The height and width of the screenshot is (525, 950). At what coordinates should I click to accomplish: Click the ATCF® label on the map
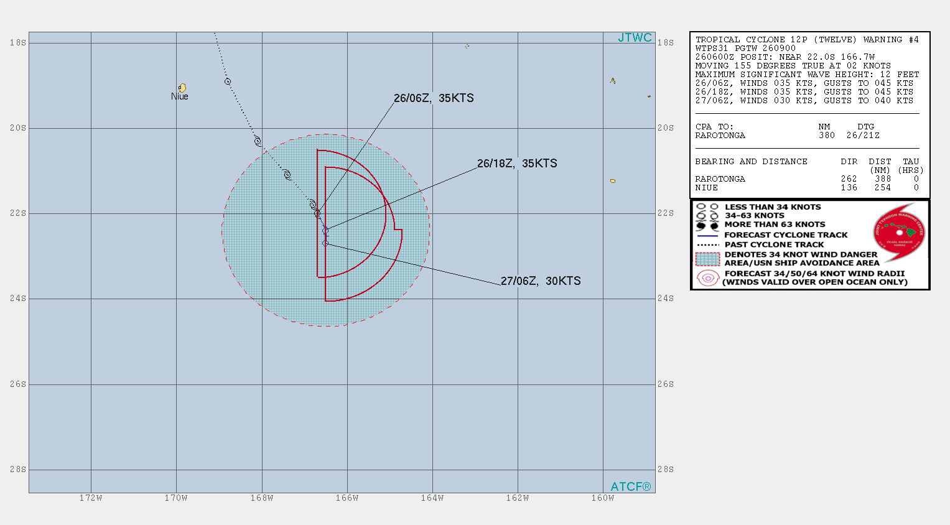630,486
